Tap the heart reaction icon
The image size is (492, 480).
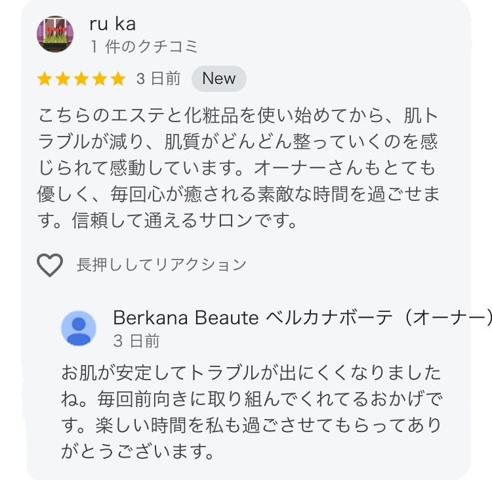coord(49,265)
